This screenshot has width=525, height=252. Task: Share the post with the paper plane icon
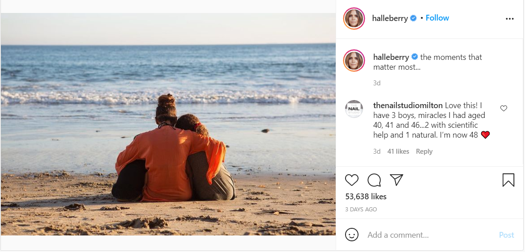pos(397,180)
